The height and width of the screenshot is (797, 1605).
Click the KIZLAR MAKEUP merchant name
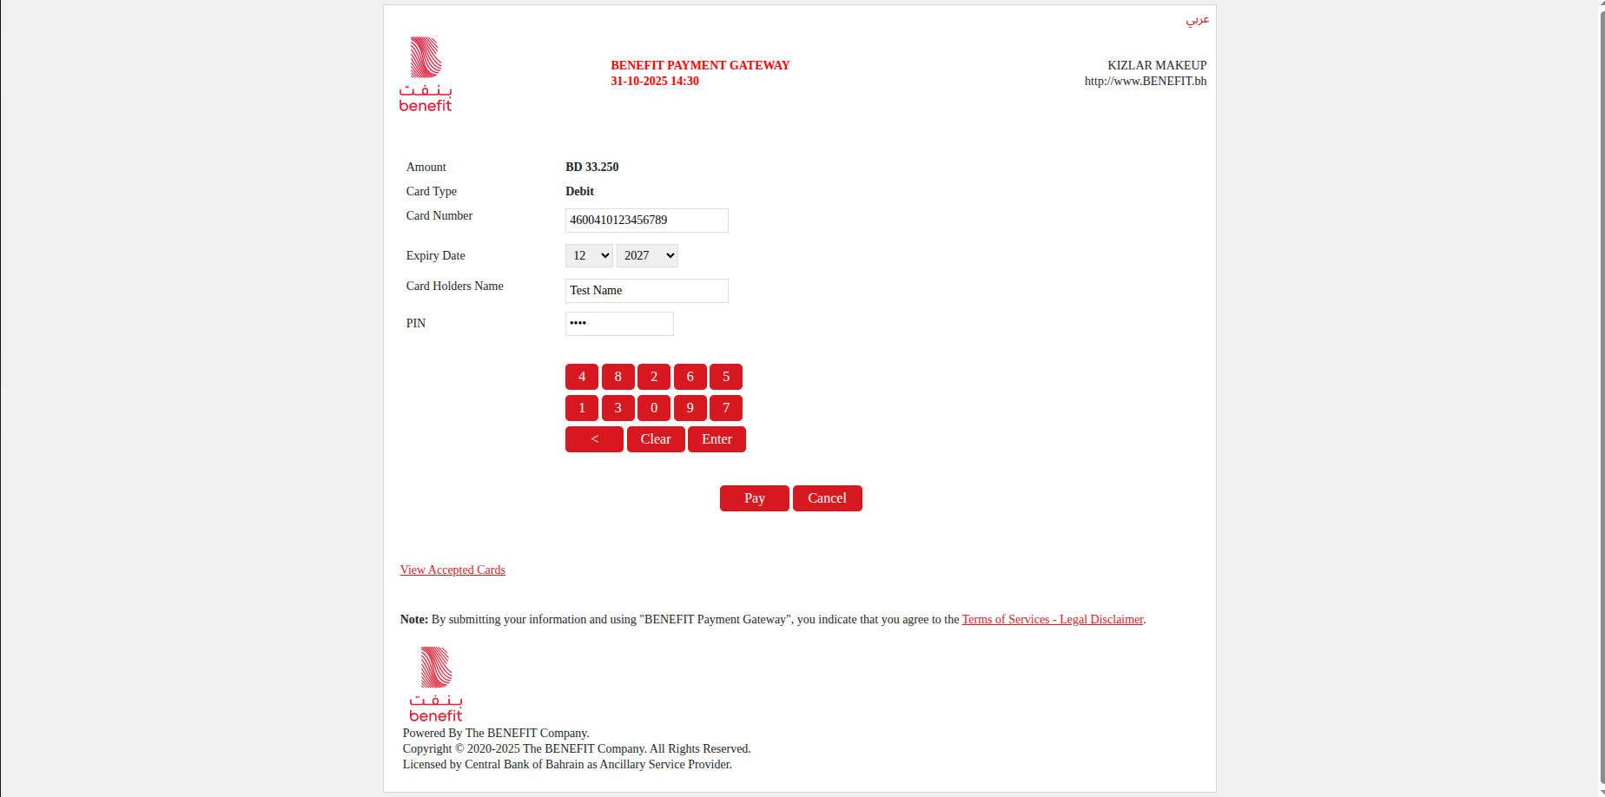click(1157, 65)
